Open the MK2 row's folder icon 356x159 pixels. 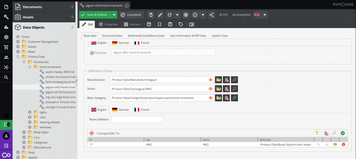pos(335,144)
